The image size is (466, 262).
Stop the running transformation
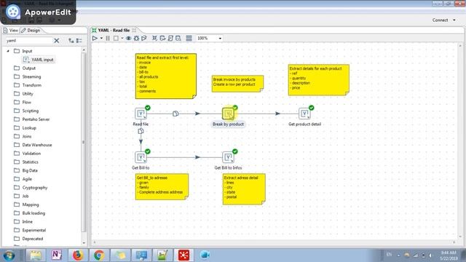click(116, 38)
